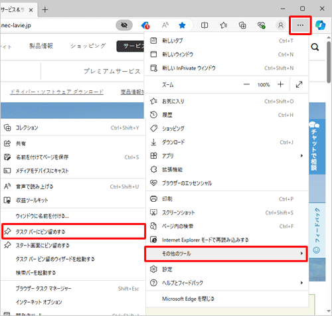Viewport: 332px width, 316px height.
Task: Reload in Internet Explorer mode entry
Action: (x=226, y=240)
